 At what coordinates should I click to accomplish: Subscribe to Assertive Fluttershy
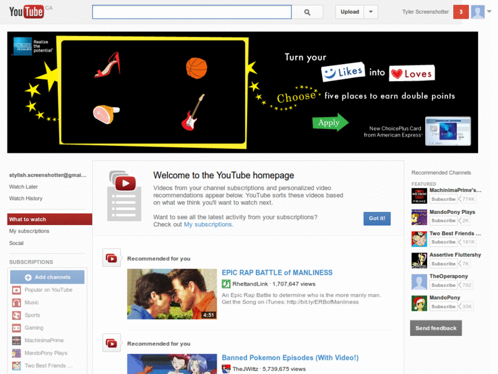click(443, 264)
